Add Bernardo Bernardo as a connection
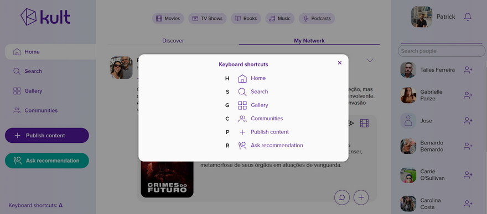Image resolution: width=487 pixels, height=214 pixels. 468,146
